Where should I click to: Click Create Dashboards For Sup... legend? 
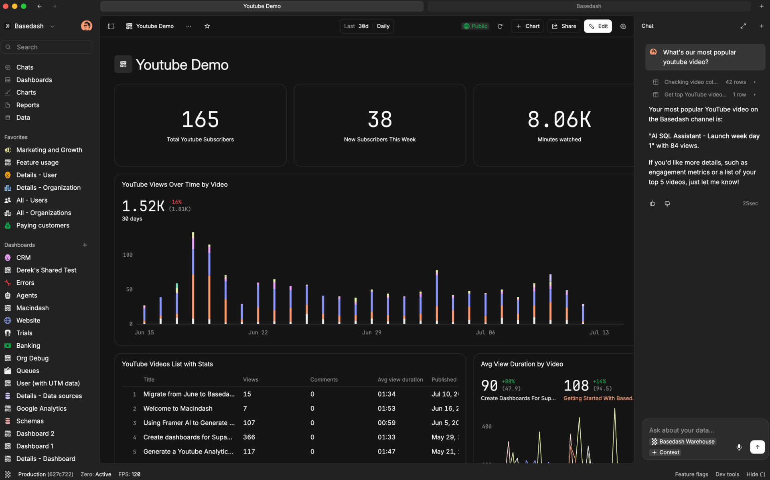pyautogui.click(x=518, y=398)
